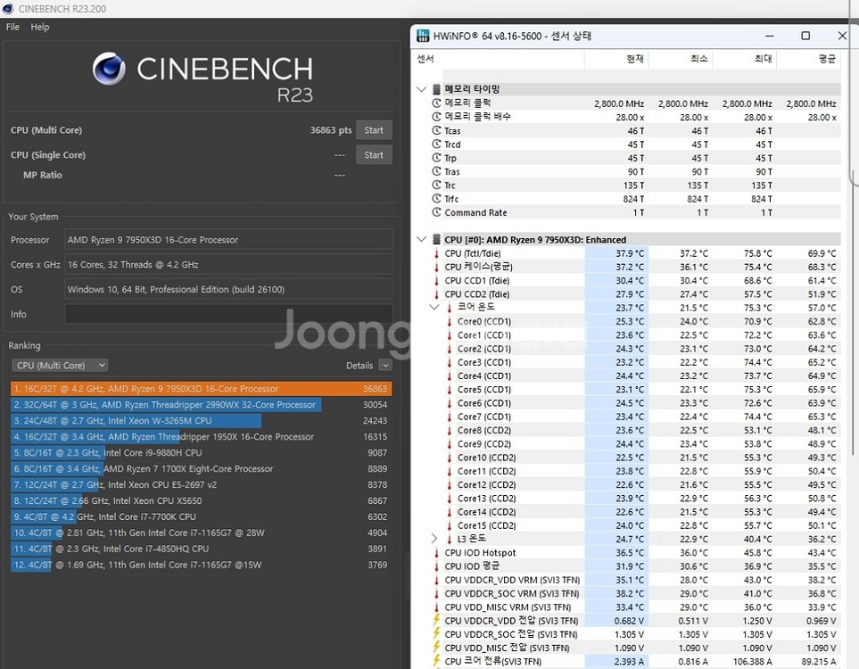
Task: Click thermometer icon beside CPU VDDCR_VDD VRM
Action: coord(436,580)
